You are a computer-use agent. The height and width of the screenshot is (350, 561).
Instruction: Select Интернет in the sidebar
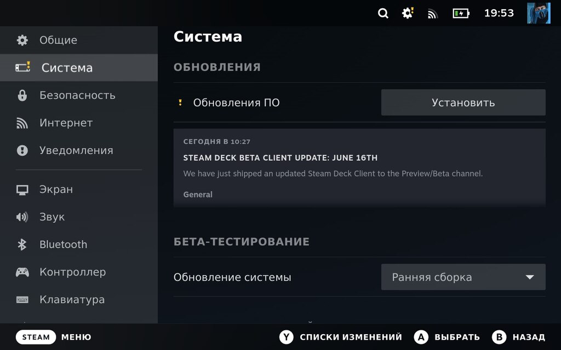coord(66,123)
